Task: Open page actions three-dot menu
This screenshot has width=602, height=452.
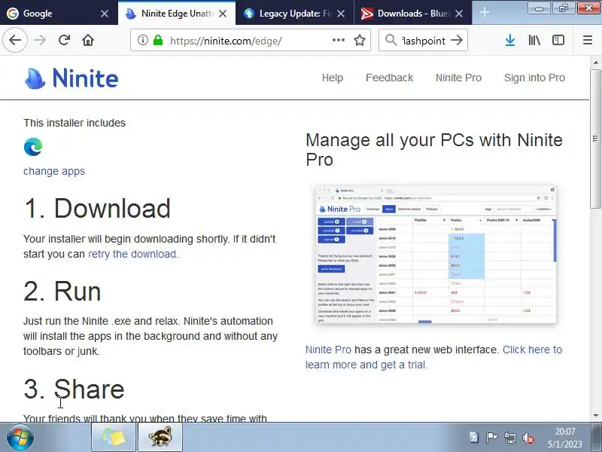Action: [x=338, y=40]
